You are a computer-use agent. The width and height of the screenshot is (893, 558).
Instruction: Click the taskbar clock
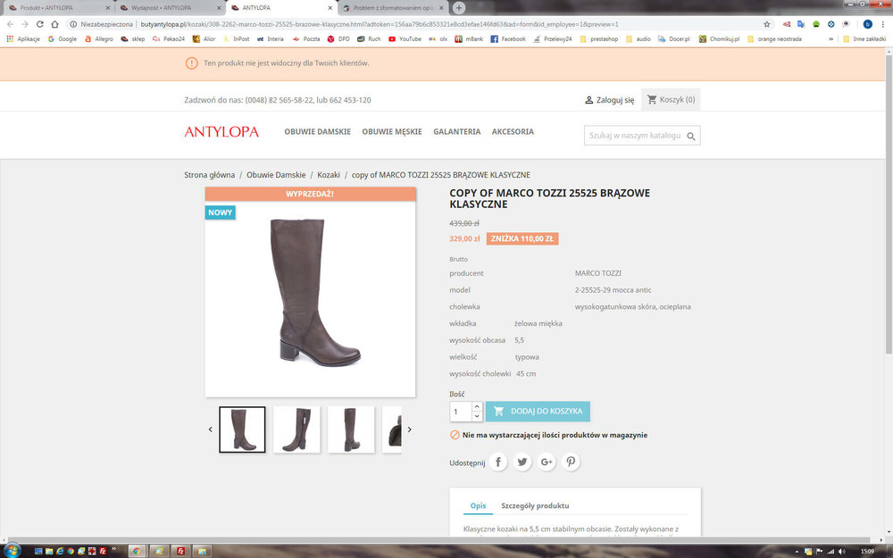867,551
